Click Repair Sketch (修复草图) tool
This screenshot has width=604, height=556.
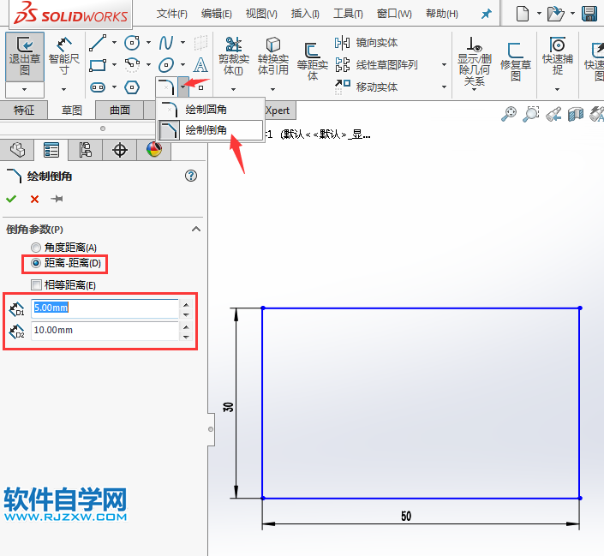pos(516,62)
